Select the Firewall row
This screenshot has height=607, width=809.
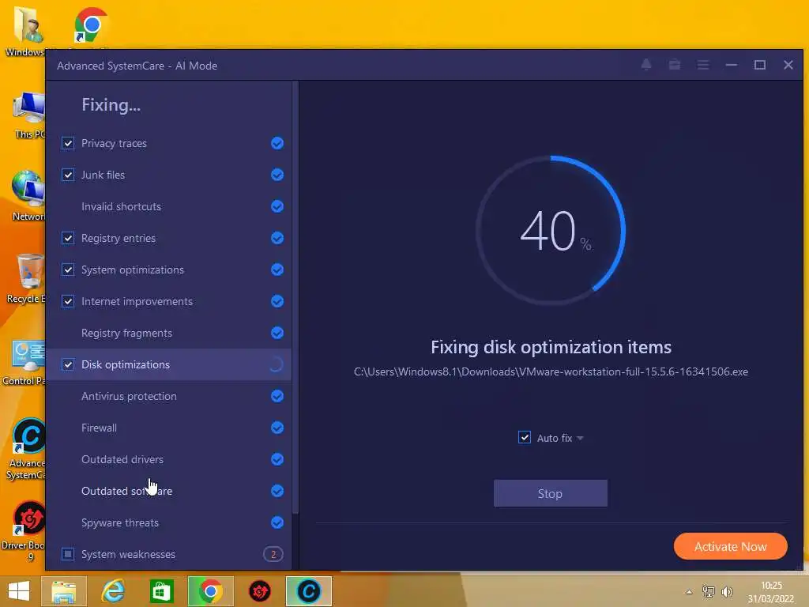click(x=169, y=428)
